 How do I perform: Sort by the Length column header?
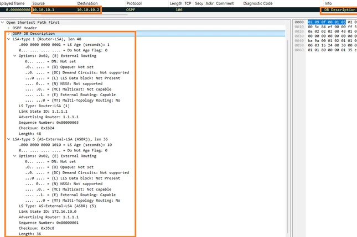[176, 3]
